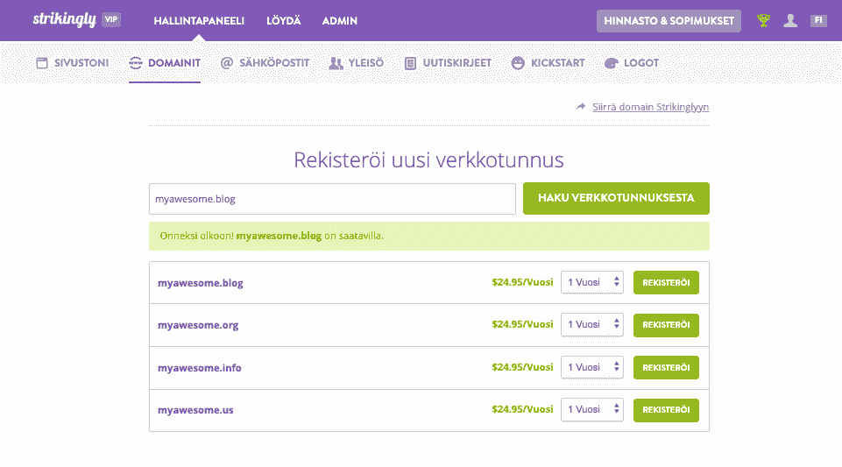Select the Admin menu item
The width and height of the screenshot is (842, 467).
[x=340, y=20]
